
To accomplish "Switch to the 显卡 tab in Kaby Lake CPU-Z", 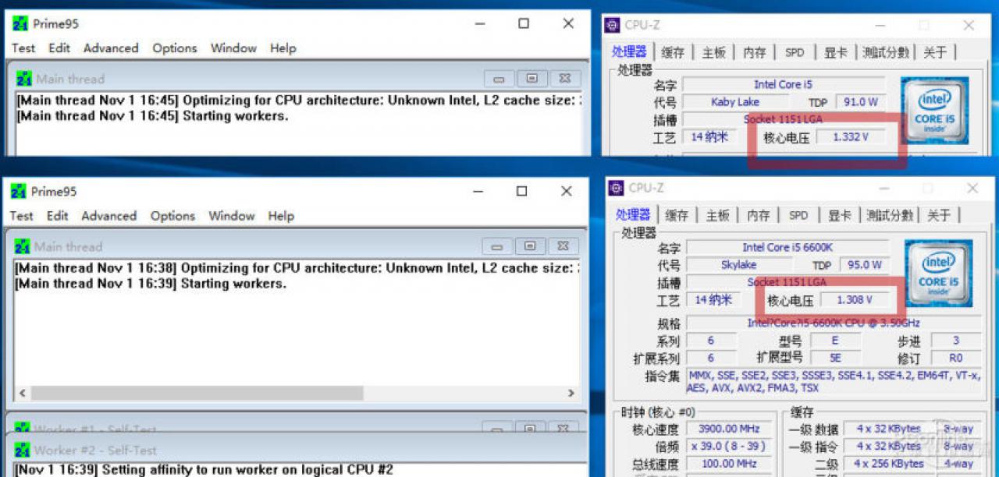I will tap(836, 52).
